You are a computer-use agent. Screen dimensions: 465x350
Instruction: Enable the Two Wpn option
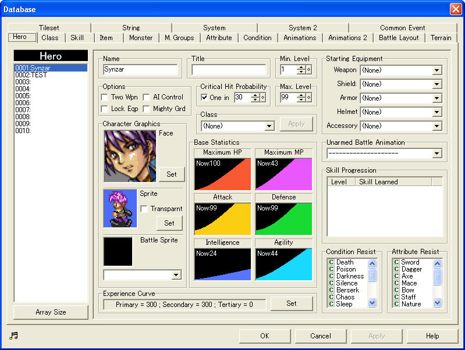pos(105,97)
